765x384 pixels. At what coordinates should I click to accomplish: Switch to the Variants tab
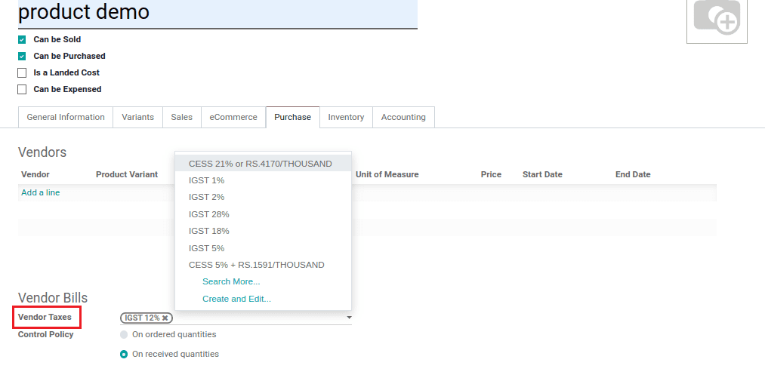pyautogui.click(x=137, y=117)
